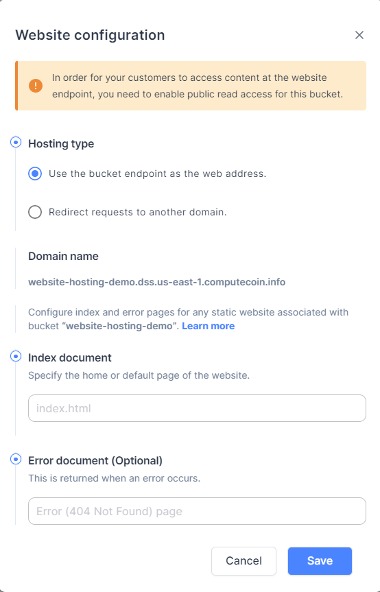
Task: Click the orange warning exclamation icon
Action: [x=36, y=86]
